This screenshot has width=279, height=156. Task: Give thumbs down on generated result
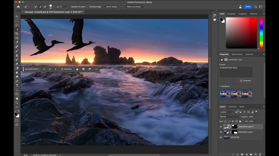83,69
